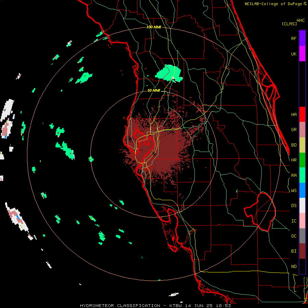Image resolution: width=308 pixels, height=308 pixels.
Task: Select the WS legend label
Action: [294, 191]
